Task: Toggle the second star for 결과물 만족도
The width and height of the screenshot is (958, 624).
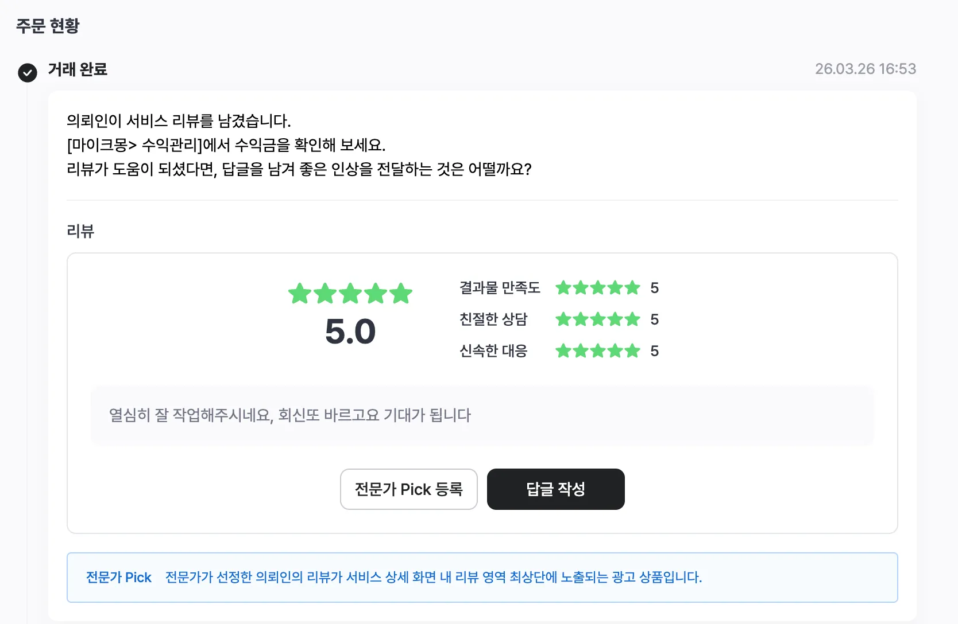Action: pos(581,288)
